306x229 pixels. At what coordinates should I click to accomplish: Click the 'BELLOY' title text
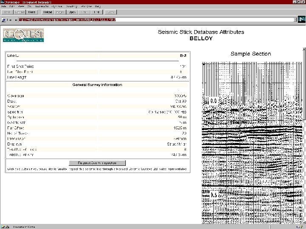201,38
